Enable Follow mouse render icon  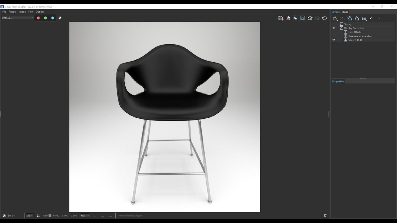[x=295, y=18]
